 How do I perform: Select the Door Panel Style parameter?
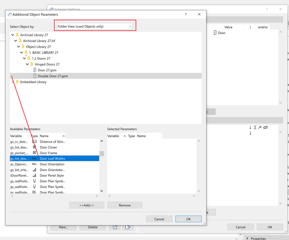pyautogui.click(x=55, y=176)
